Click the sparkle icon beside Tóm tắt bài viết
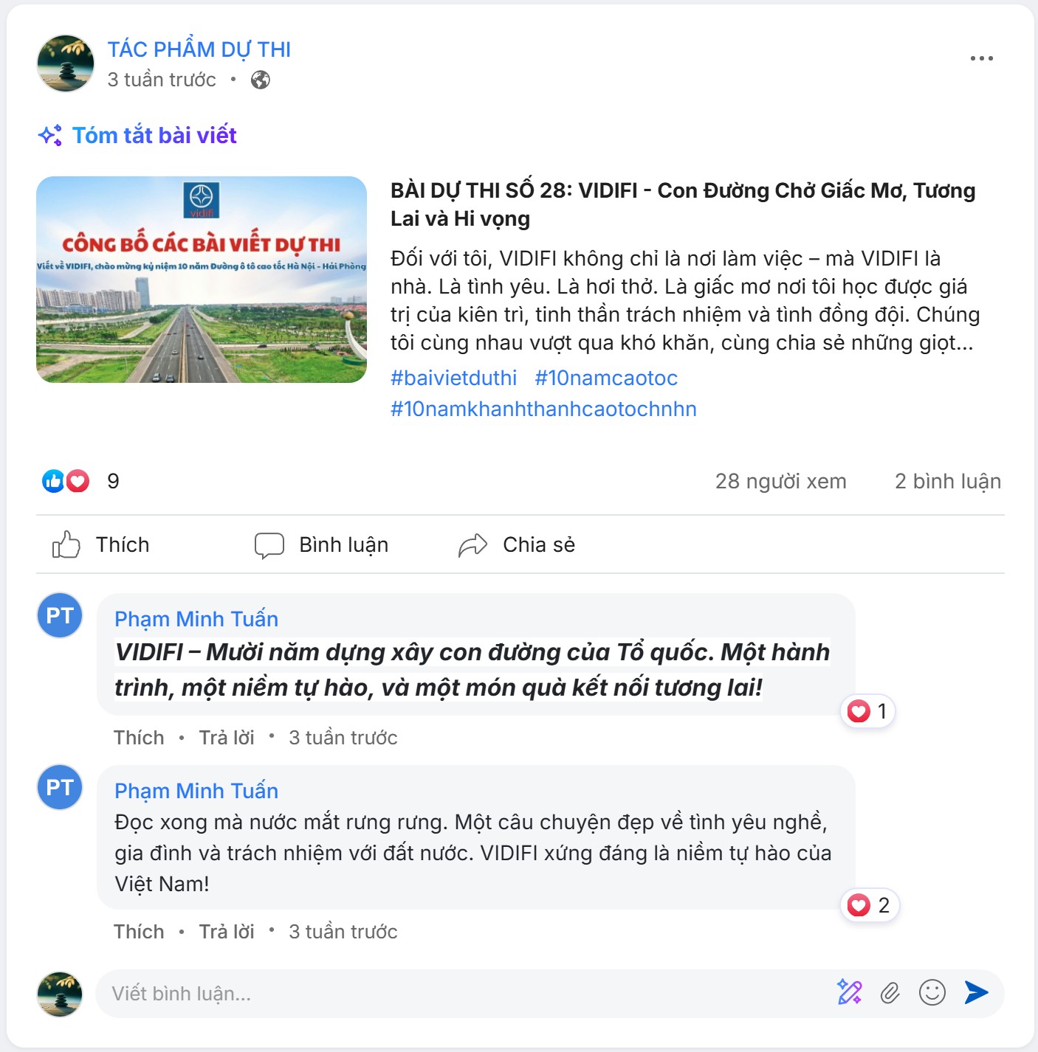 point(50,135)
